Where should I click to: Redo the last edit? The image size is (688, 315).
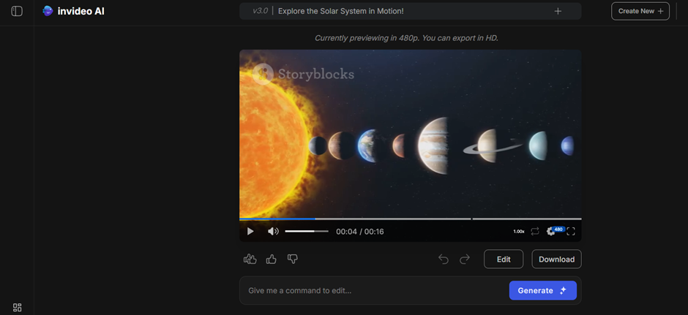pyautogui.click(x=465, y=259)
